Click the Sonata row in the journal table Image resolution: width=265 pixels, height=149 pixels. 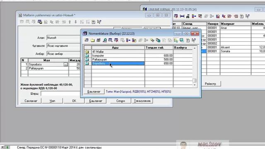point(236,51)
